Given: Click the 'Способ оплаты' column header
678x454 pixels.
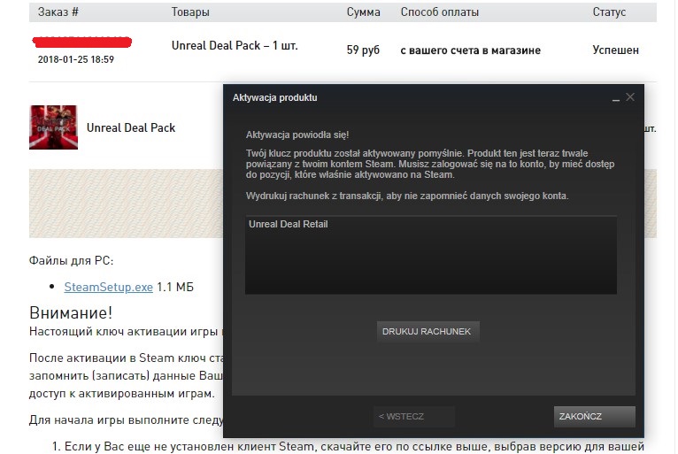Looking at the screenshot, I should 440,12.
